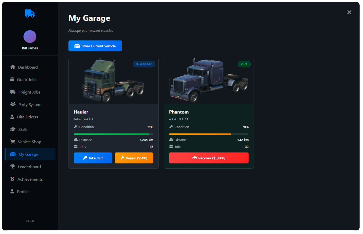This screenshot has width=363, height=234.
Task: Click the Quick Jobs briefcase icon
Action: click(12, 79)
